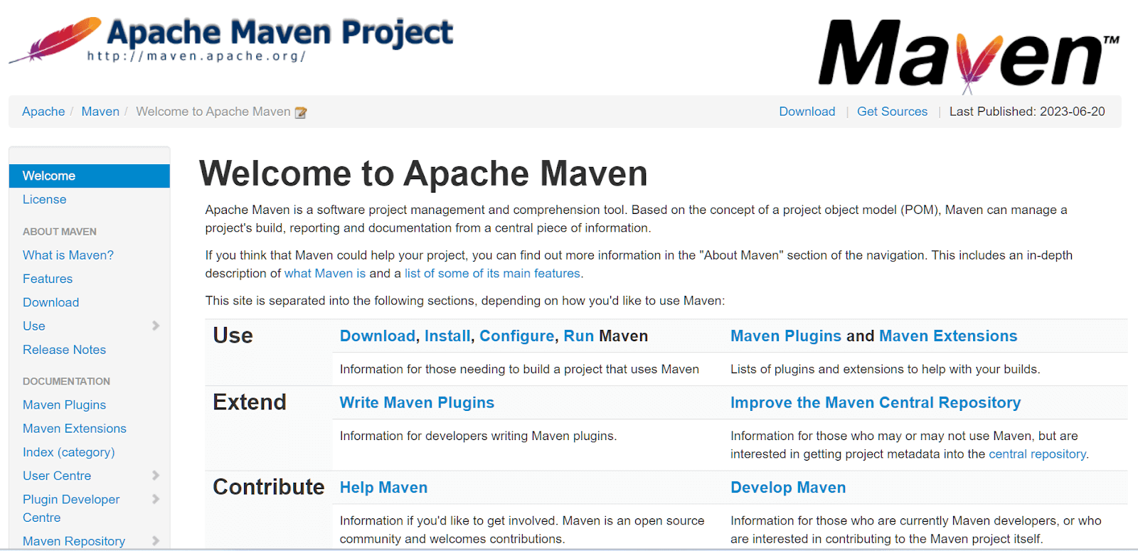The image size is (1138, 551).
Task: Open Write Maven Plugins link
Action: pos(417,402)
